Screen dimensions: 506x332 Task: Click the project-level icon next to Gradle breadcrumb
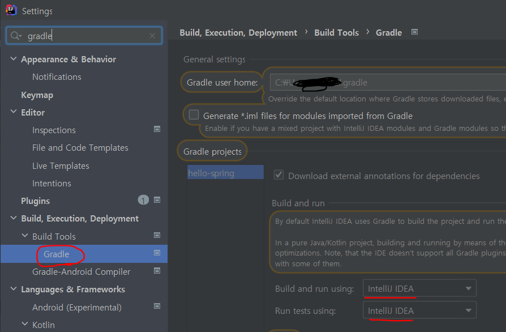(x=415, y=32)
